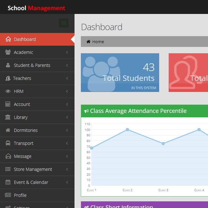Viewport: 208px width, 208px height.
Task: Click the Account calculator icon
Action: click(8, 104)
